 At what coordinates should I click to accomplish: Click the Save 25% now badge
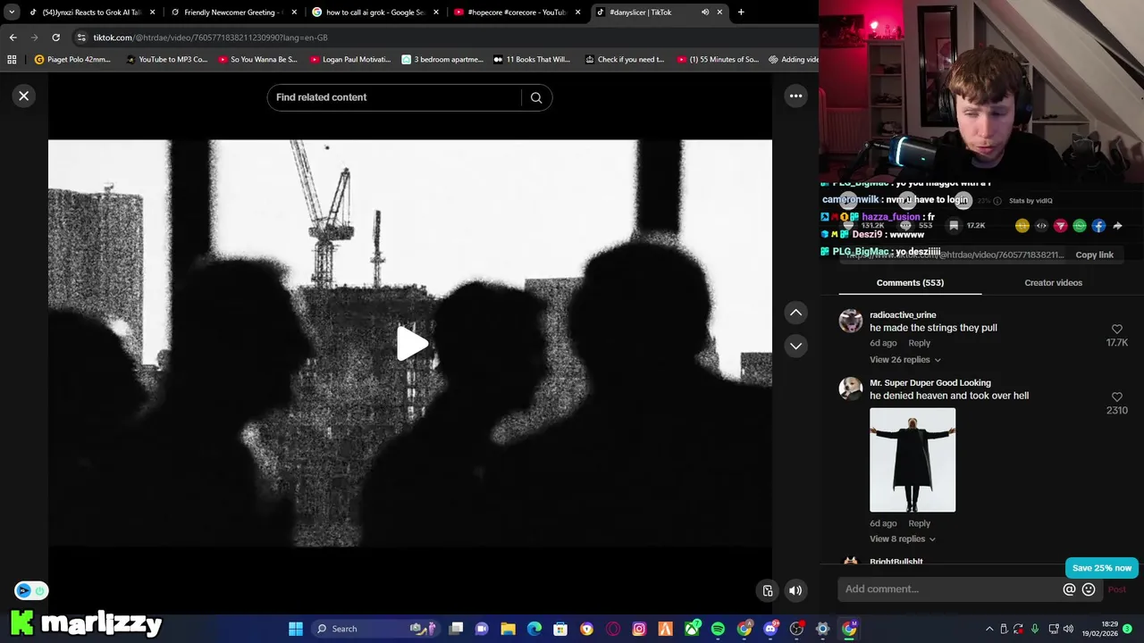click(1102, 568)
